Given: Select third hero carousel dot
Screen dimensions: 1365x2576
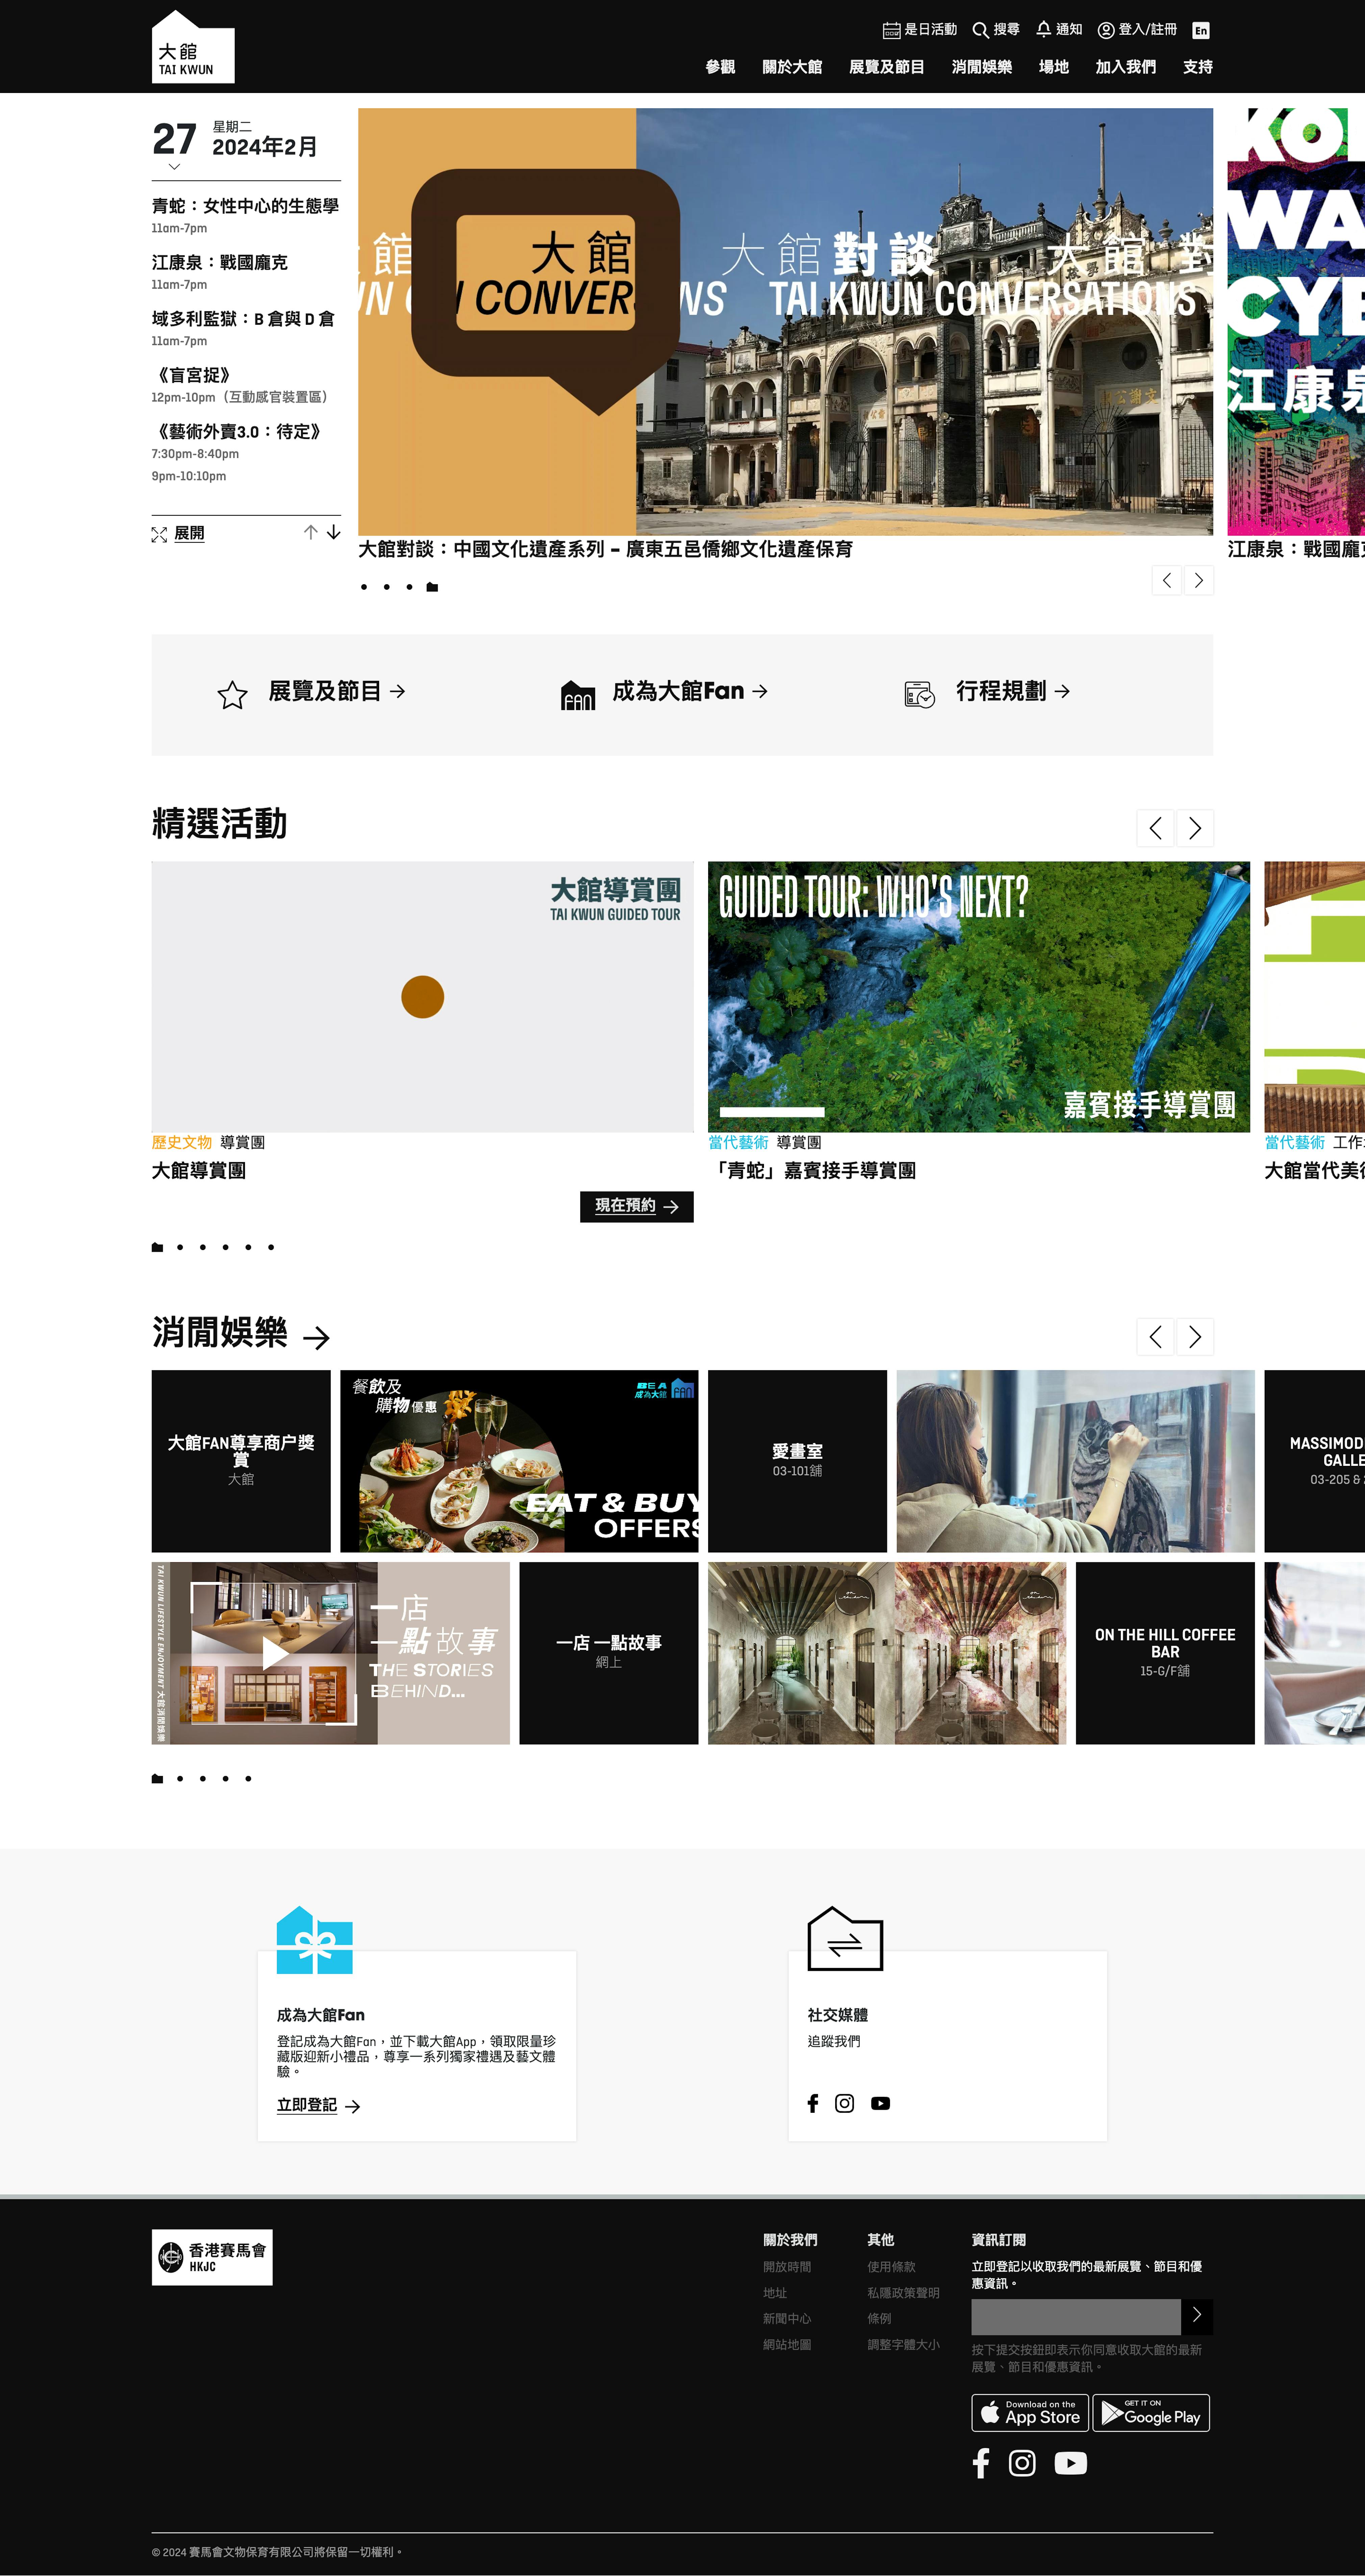Looking at the screenshot, I should point(409,587).
